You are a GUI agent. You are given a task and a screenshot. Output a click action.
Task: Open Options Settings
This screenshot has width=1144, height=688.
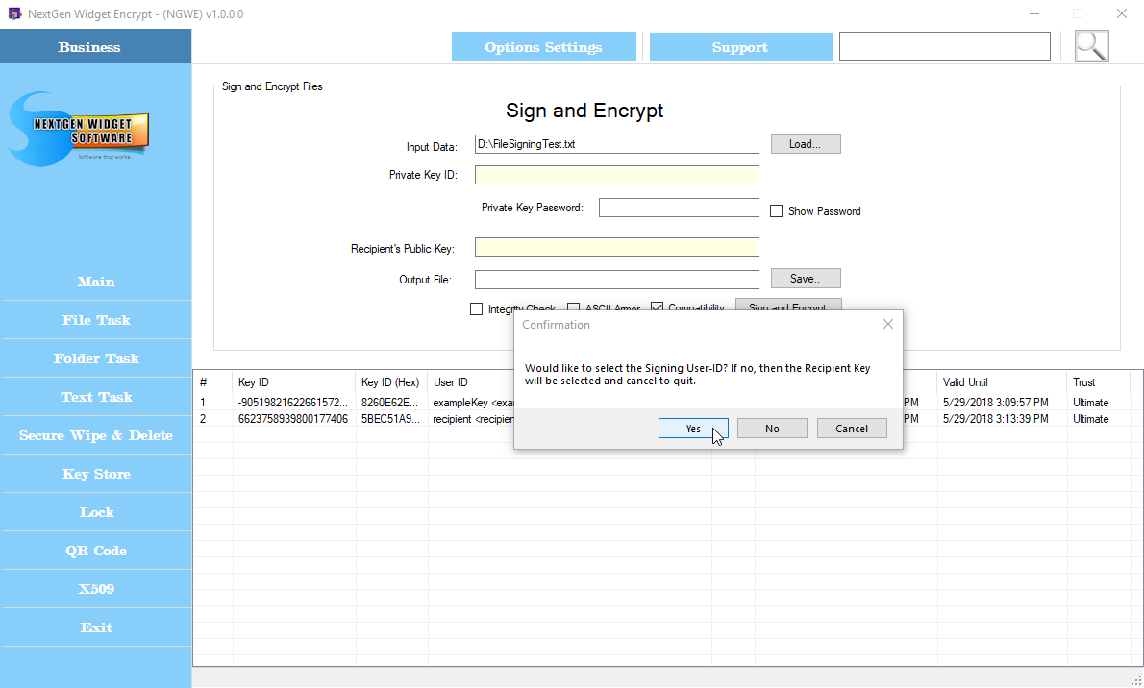point(543,47)
